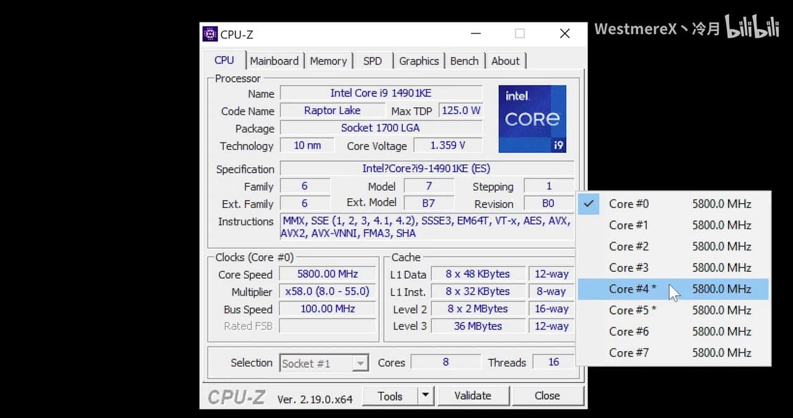The height and width of the screenshot is (418, 793).
Task: Click the Code Name value Raptor Lake
Action: (332, 110)
